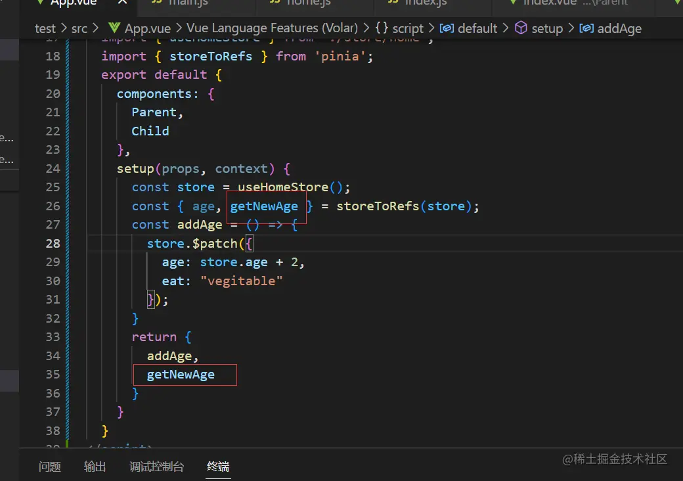683x481 pixels.
Task: Click the "vegitable" string on line 30
Action: pos(241,281)
